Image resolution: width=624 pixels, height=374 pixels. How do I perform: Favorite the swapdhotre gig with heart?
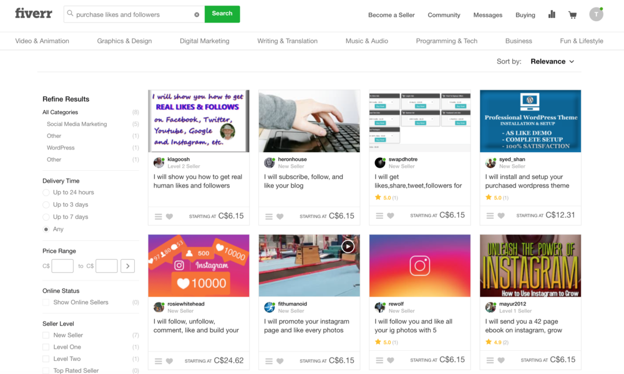(x=391, y=216)
